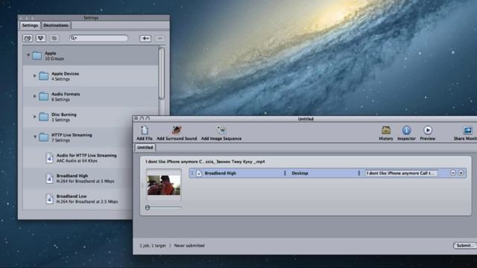Click '1 job, 1 target' status text
The image size is (477, 268).
pos(153,246)
